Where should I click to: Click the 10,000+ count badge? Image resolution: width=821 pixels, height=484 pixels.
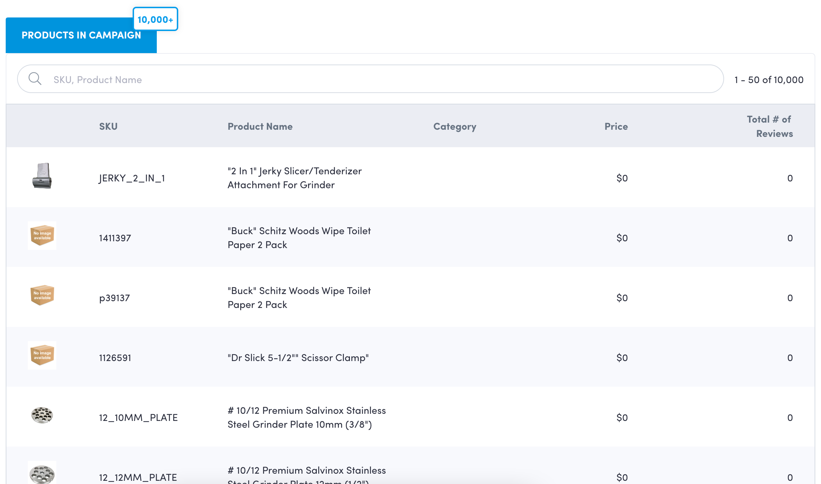155,19
